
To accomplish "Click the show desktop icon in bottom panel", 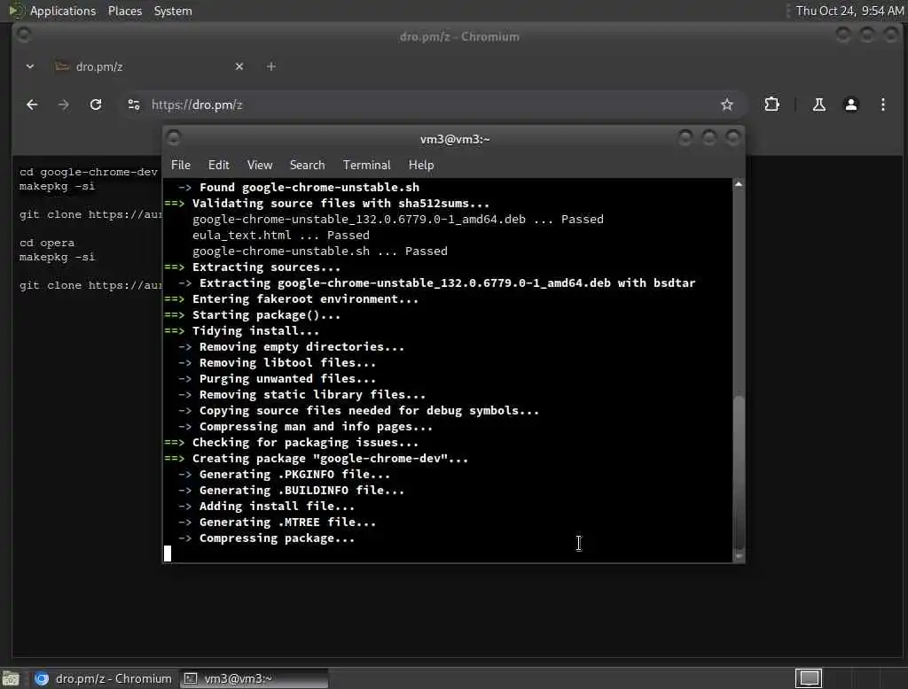I will point(11,678).
